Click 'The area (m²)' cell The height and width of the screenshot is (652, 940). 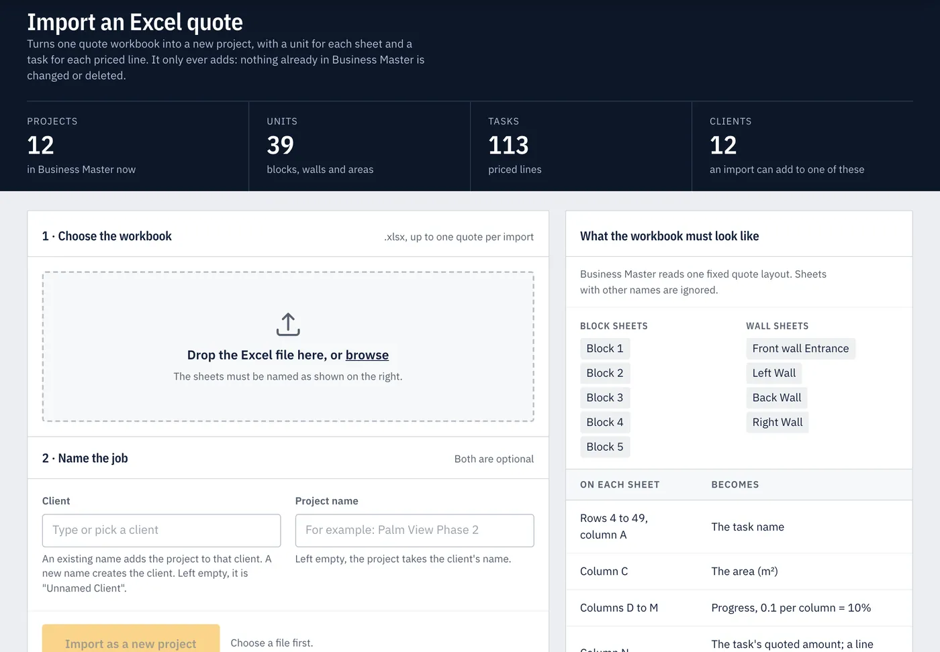click(744, 572)
